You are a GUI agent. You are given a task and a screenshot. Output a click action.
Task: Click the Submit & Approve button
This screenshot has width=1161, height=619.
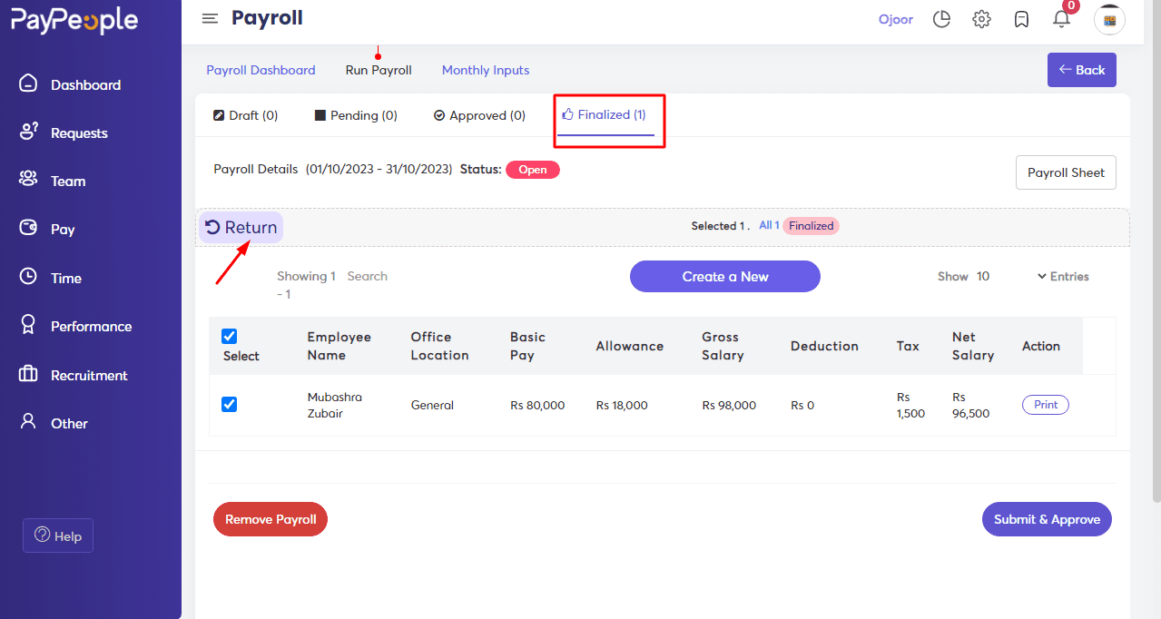click(1046, 519)
